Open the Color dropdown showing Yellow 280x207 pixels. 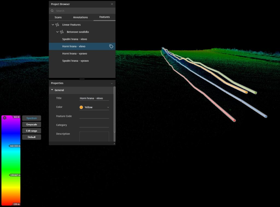(x=94, y=107)
